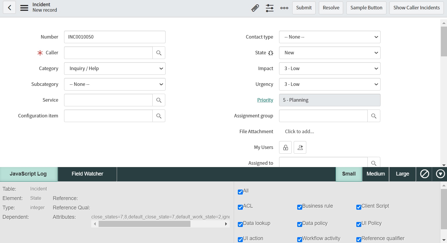447x243 pixels.
Task: Click the Caller input field
Action: [x=108, y=53]
